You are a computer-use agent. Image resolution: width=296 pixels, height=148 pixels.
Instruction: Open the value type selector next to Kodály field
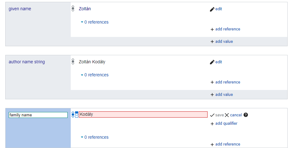coord(77,114)
